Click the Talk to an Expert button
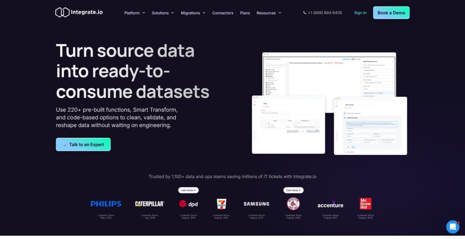Image resolution: width=465 pixels, height=239 pixels. 84,145
